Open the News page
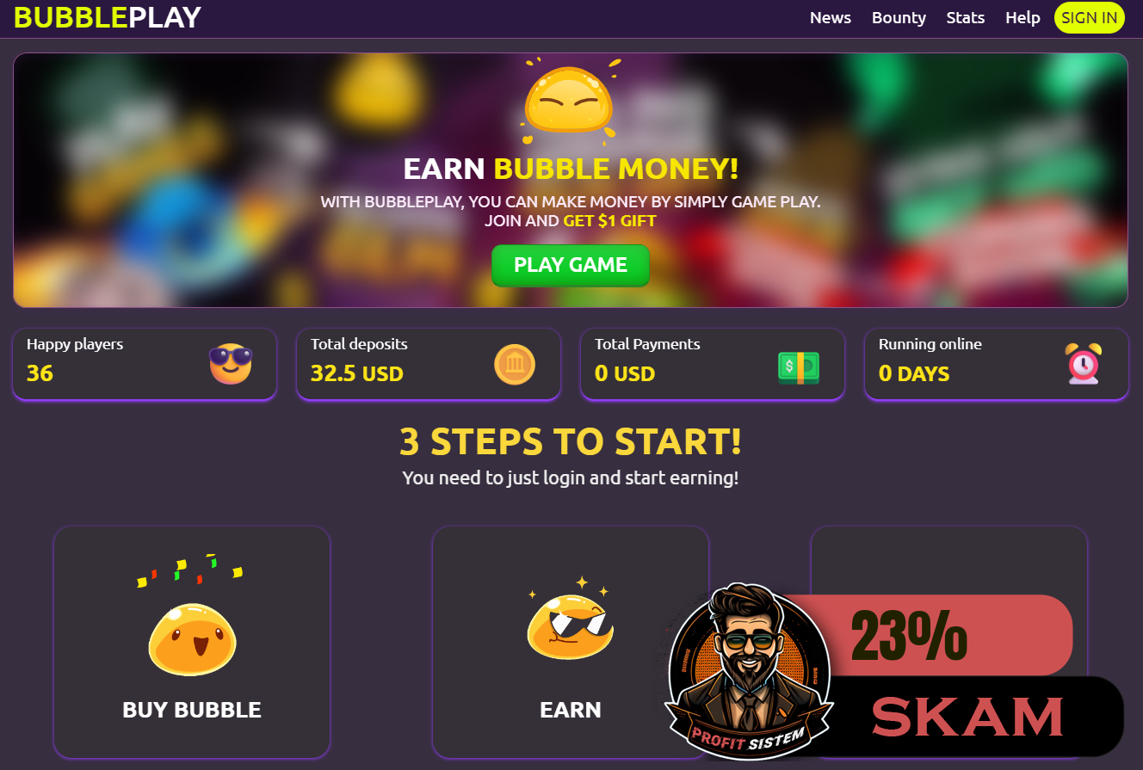Image resolution: width=1143 pixels, height=770 pixels. (831, 18)
